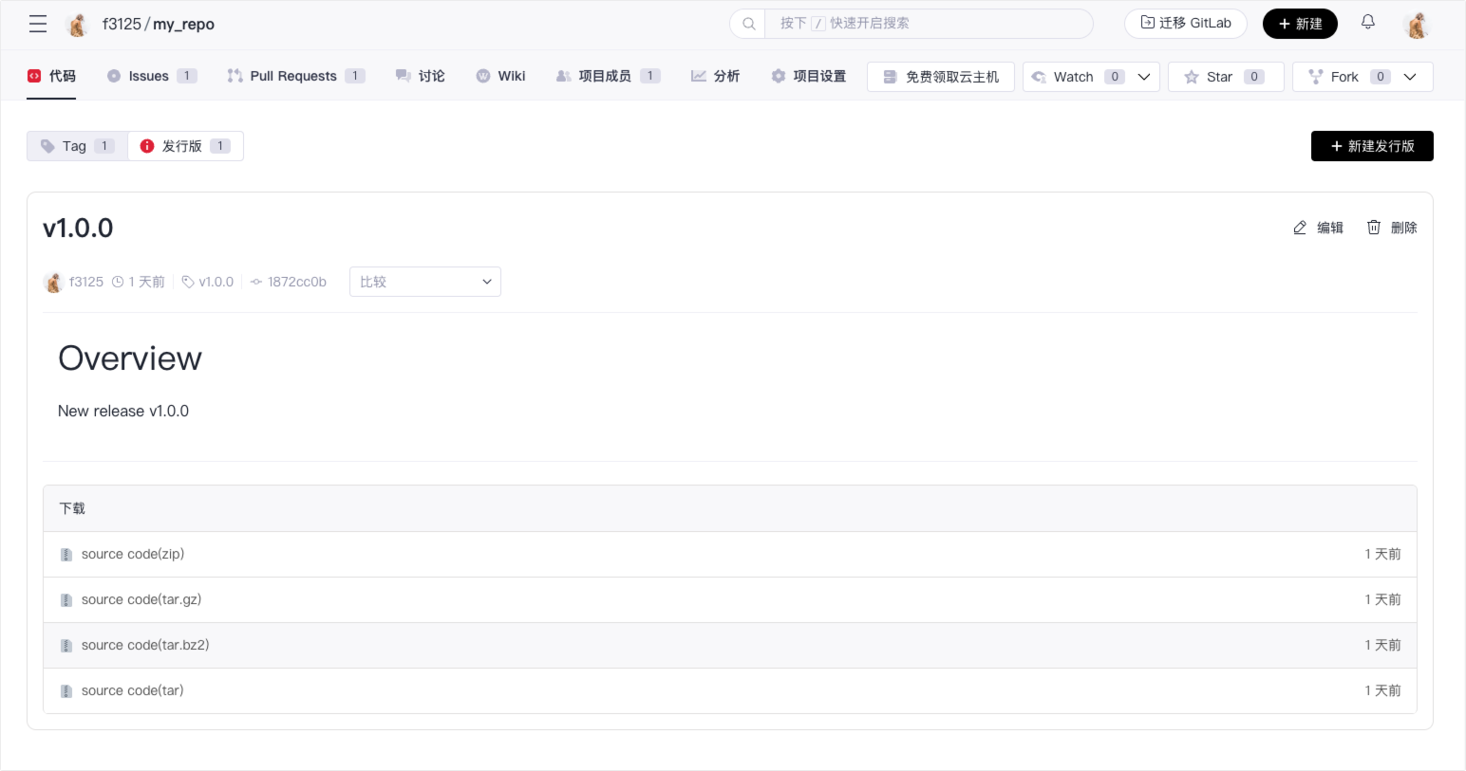Click the zip file icon for source code(zip)
Screen dimensions: 1466x771
click(66, 555)
